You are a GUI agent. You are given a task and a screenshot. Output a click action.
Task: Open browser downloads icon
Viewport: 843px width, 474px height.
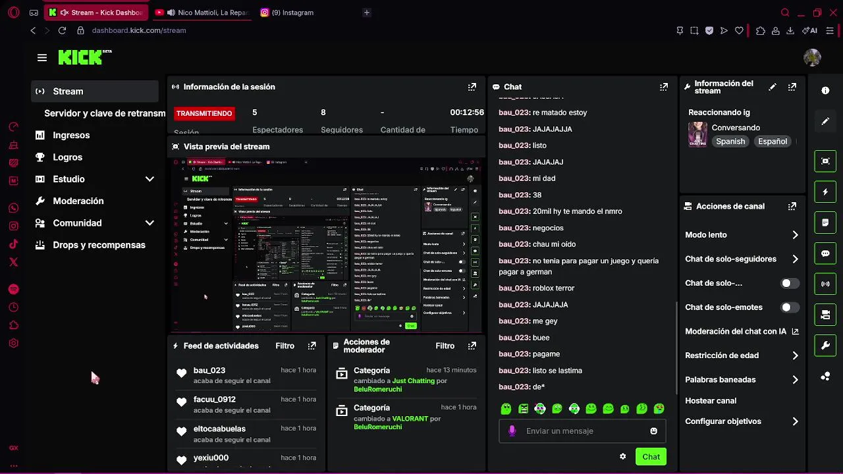coord(790,30)
